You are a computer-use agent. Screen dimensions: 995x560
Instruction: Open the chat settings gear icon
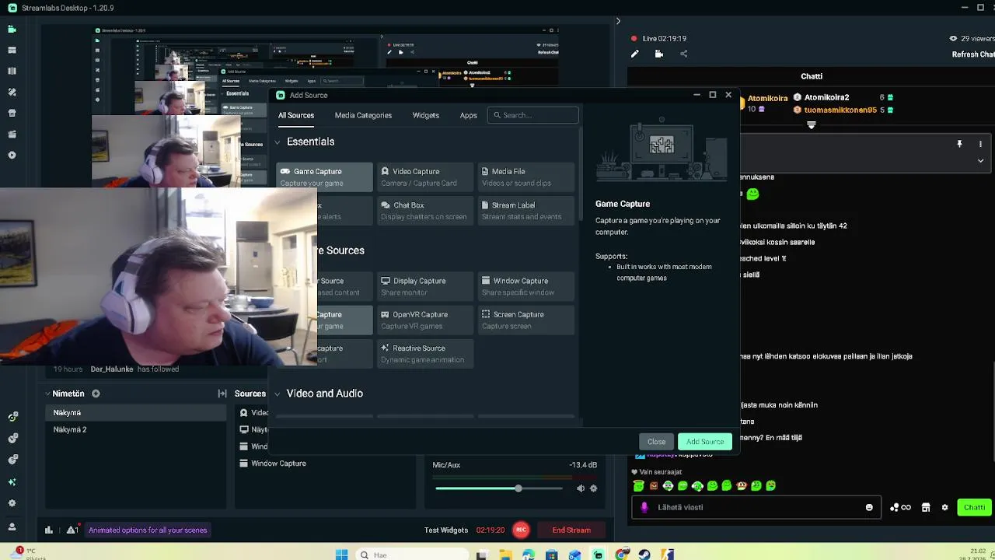944,507
